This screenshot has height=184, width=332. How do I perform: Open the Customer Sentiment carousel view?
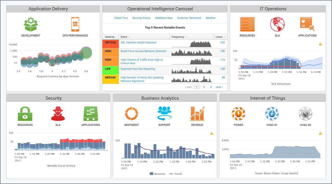tap(189, 18)
